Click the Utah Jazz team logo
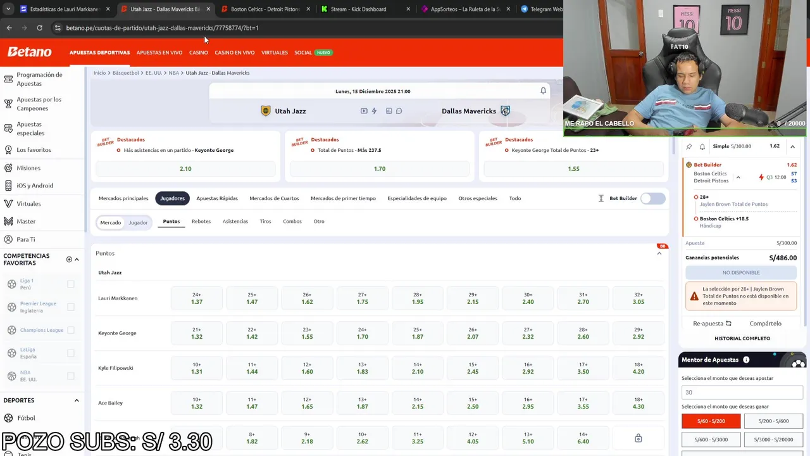 tap(266, 111)
